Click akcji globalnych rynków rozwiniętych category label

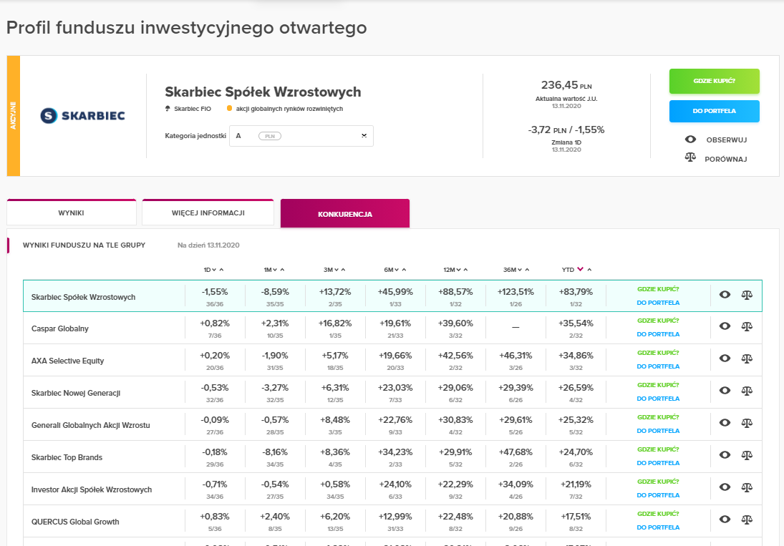pos(289,109)
